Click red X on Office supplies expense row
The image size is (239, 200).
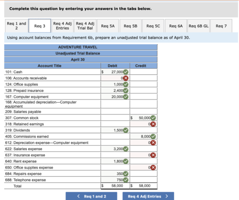pos(153,168)
